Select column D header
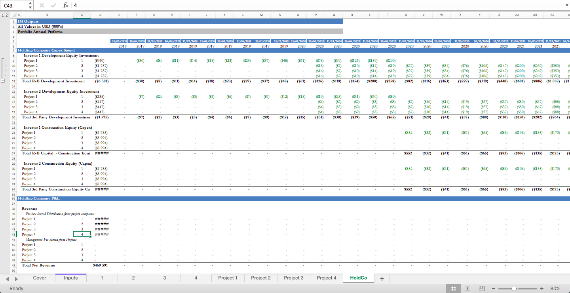The image size is (570, 293). [100, 15]
